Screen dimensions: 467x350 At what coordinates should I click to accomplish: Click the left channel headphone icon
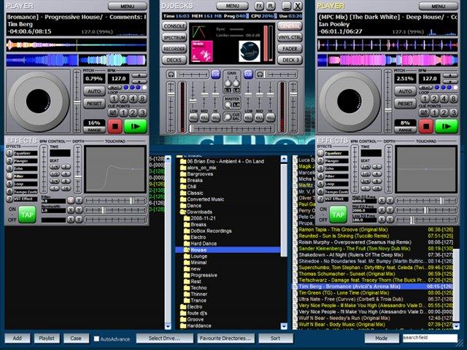(x=171, y=74)
